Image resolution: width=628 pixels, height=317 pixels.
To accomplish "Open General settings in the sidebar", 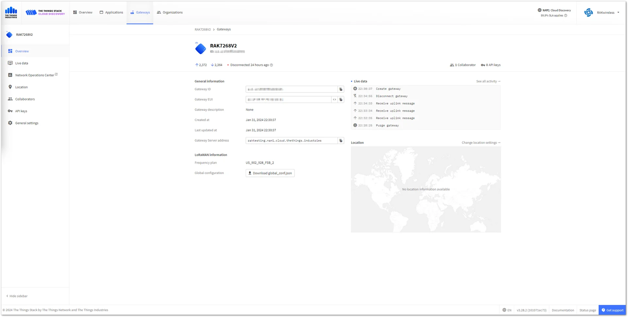I will (35, 123).
